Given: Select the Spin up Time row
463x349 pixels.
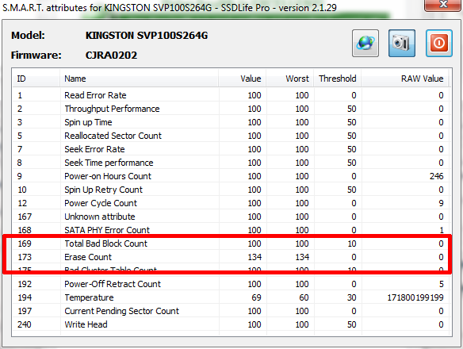Looking at the screenshot, I should pos(231,122).
